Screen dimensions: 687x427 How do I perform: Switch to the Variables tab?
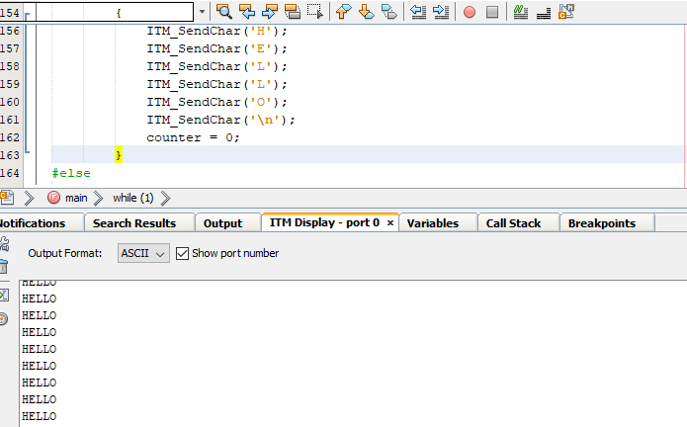(x=432, y=223)
